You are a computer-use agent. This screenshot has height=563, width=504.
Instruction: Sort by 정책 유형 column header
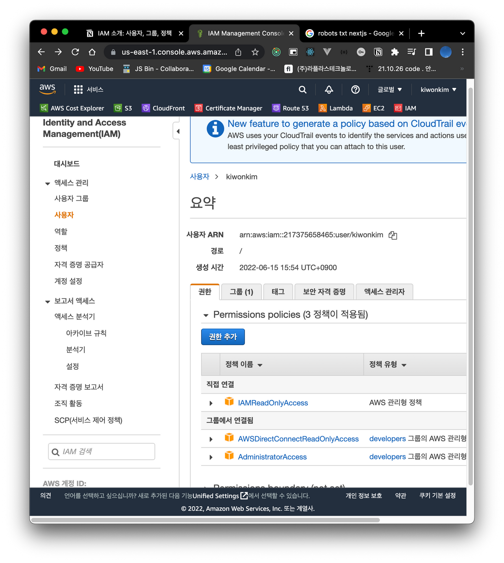[x=388, y=364]
